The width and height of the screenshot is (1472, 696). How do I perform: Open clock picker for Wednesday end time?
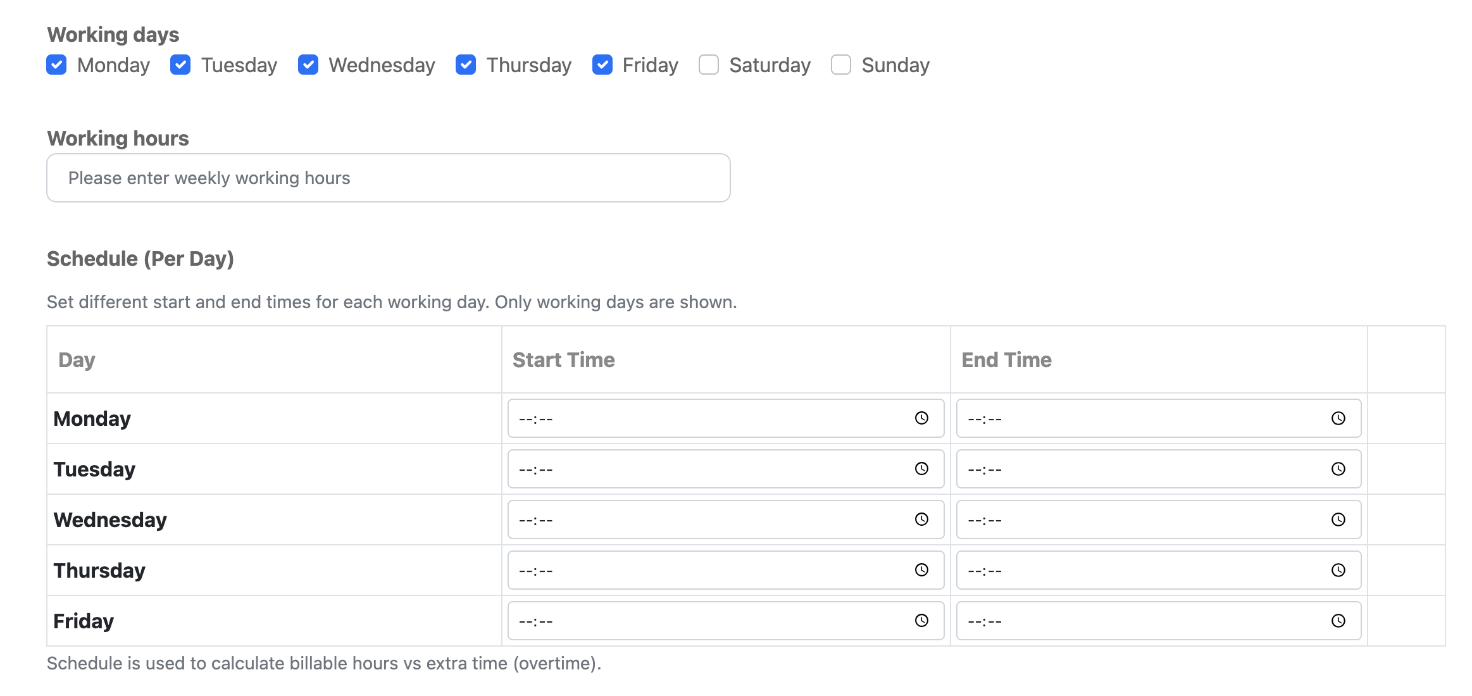[1338, 519]
